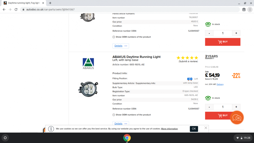Open a new browser tab
The image size is (254, 143).
tap(50, 3)
